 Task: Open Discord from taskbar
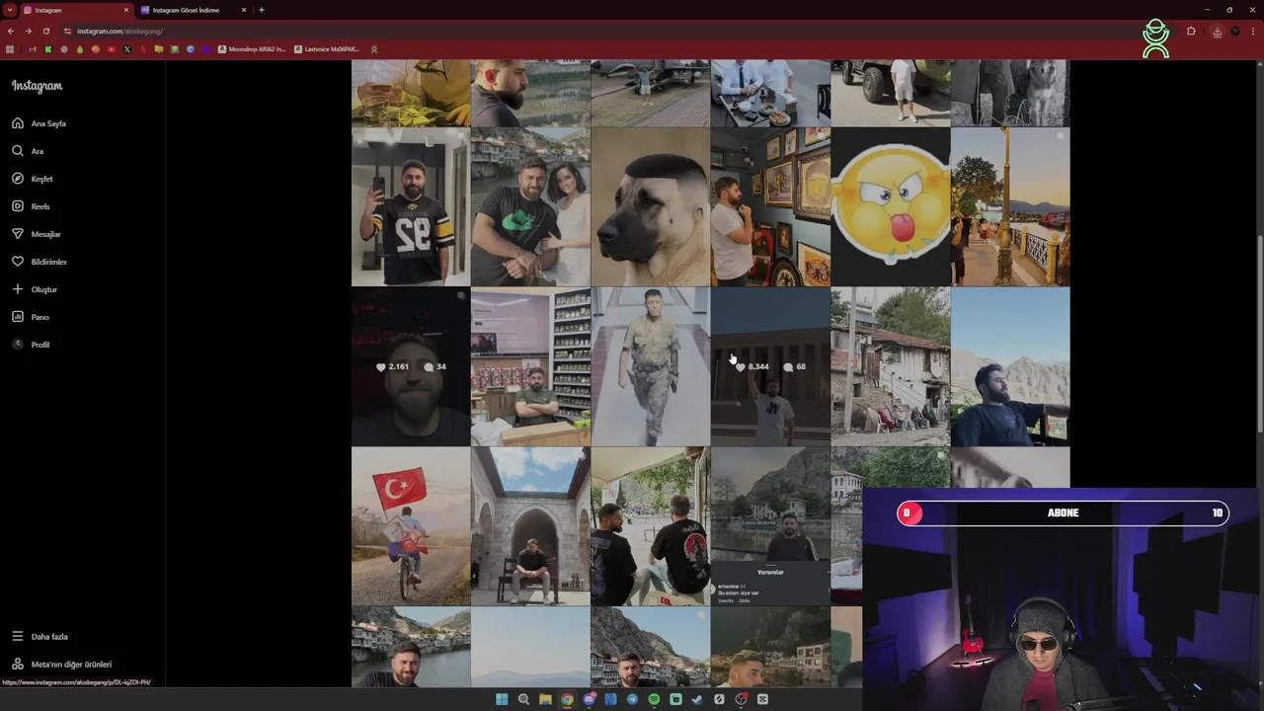[x=589, y=699]
